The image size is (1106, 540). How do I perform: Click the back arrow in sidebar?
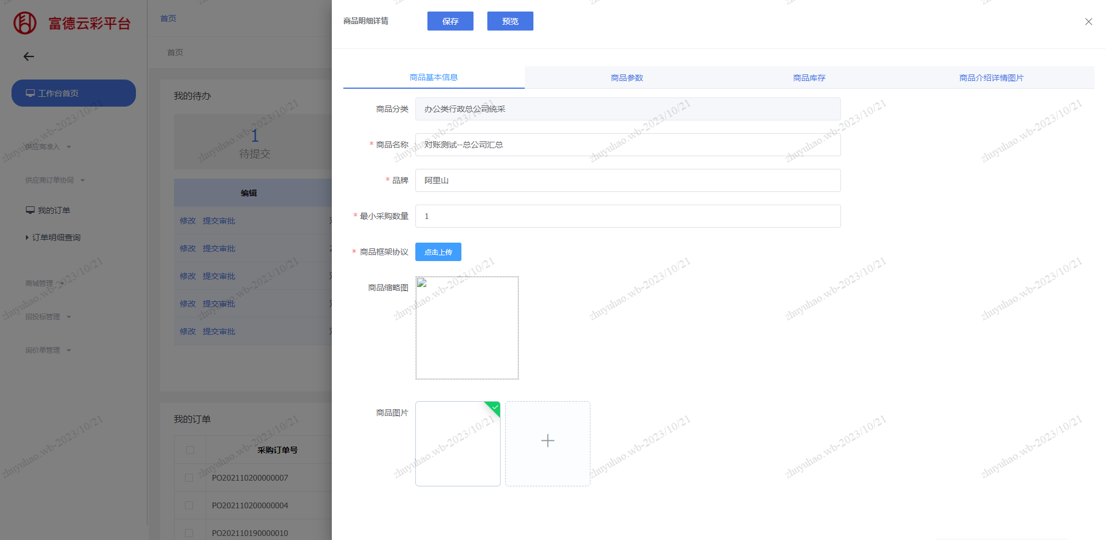29,56
